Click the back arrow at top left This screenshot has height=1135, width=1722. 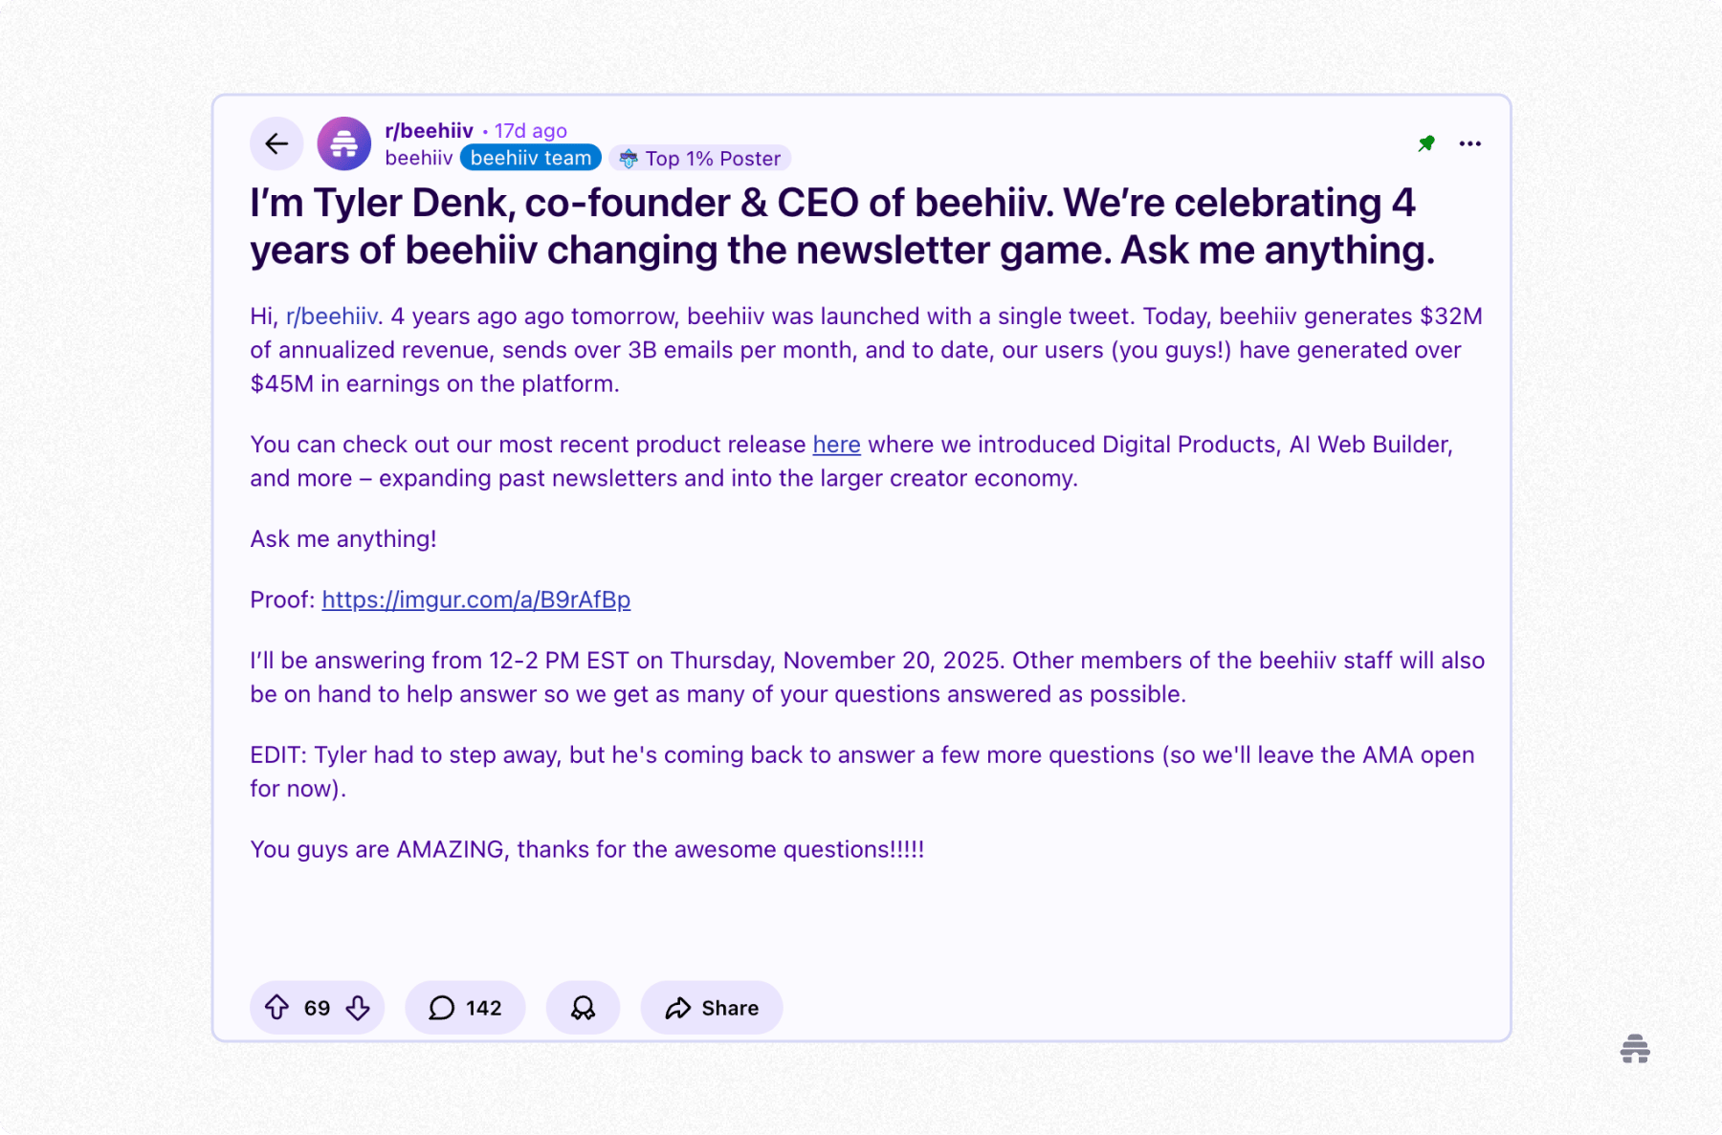coord(276,143)
